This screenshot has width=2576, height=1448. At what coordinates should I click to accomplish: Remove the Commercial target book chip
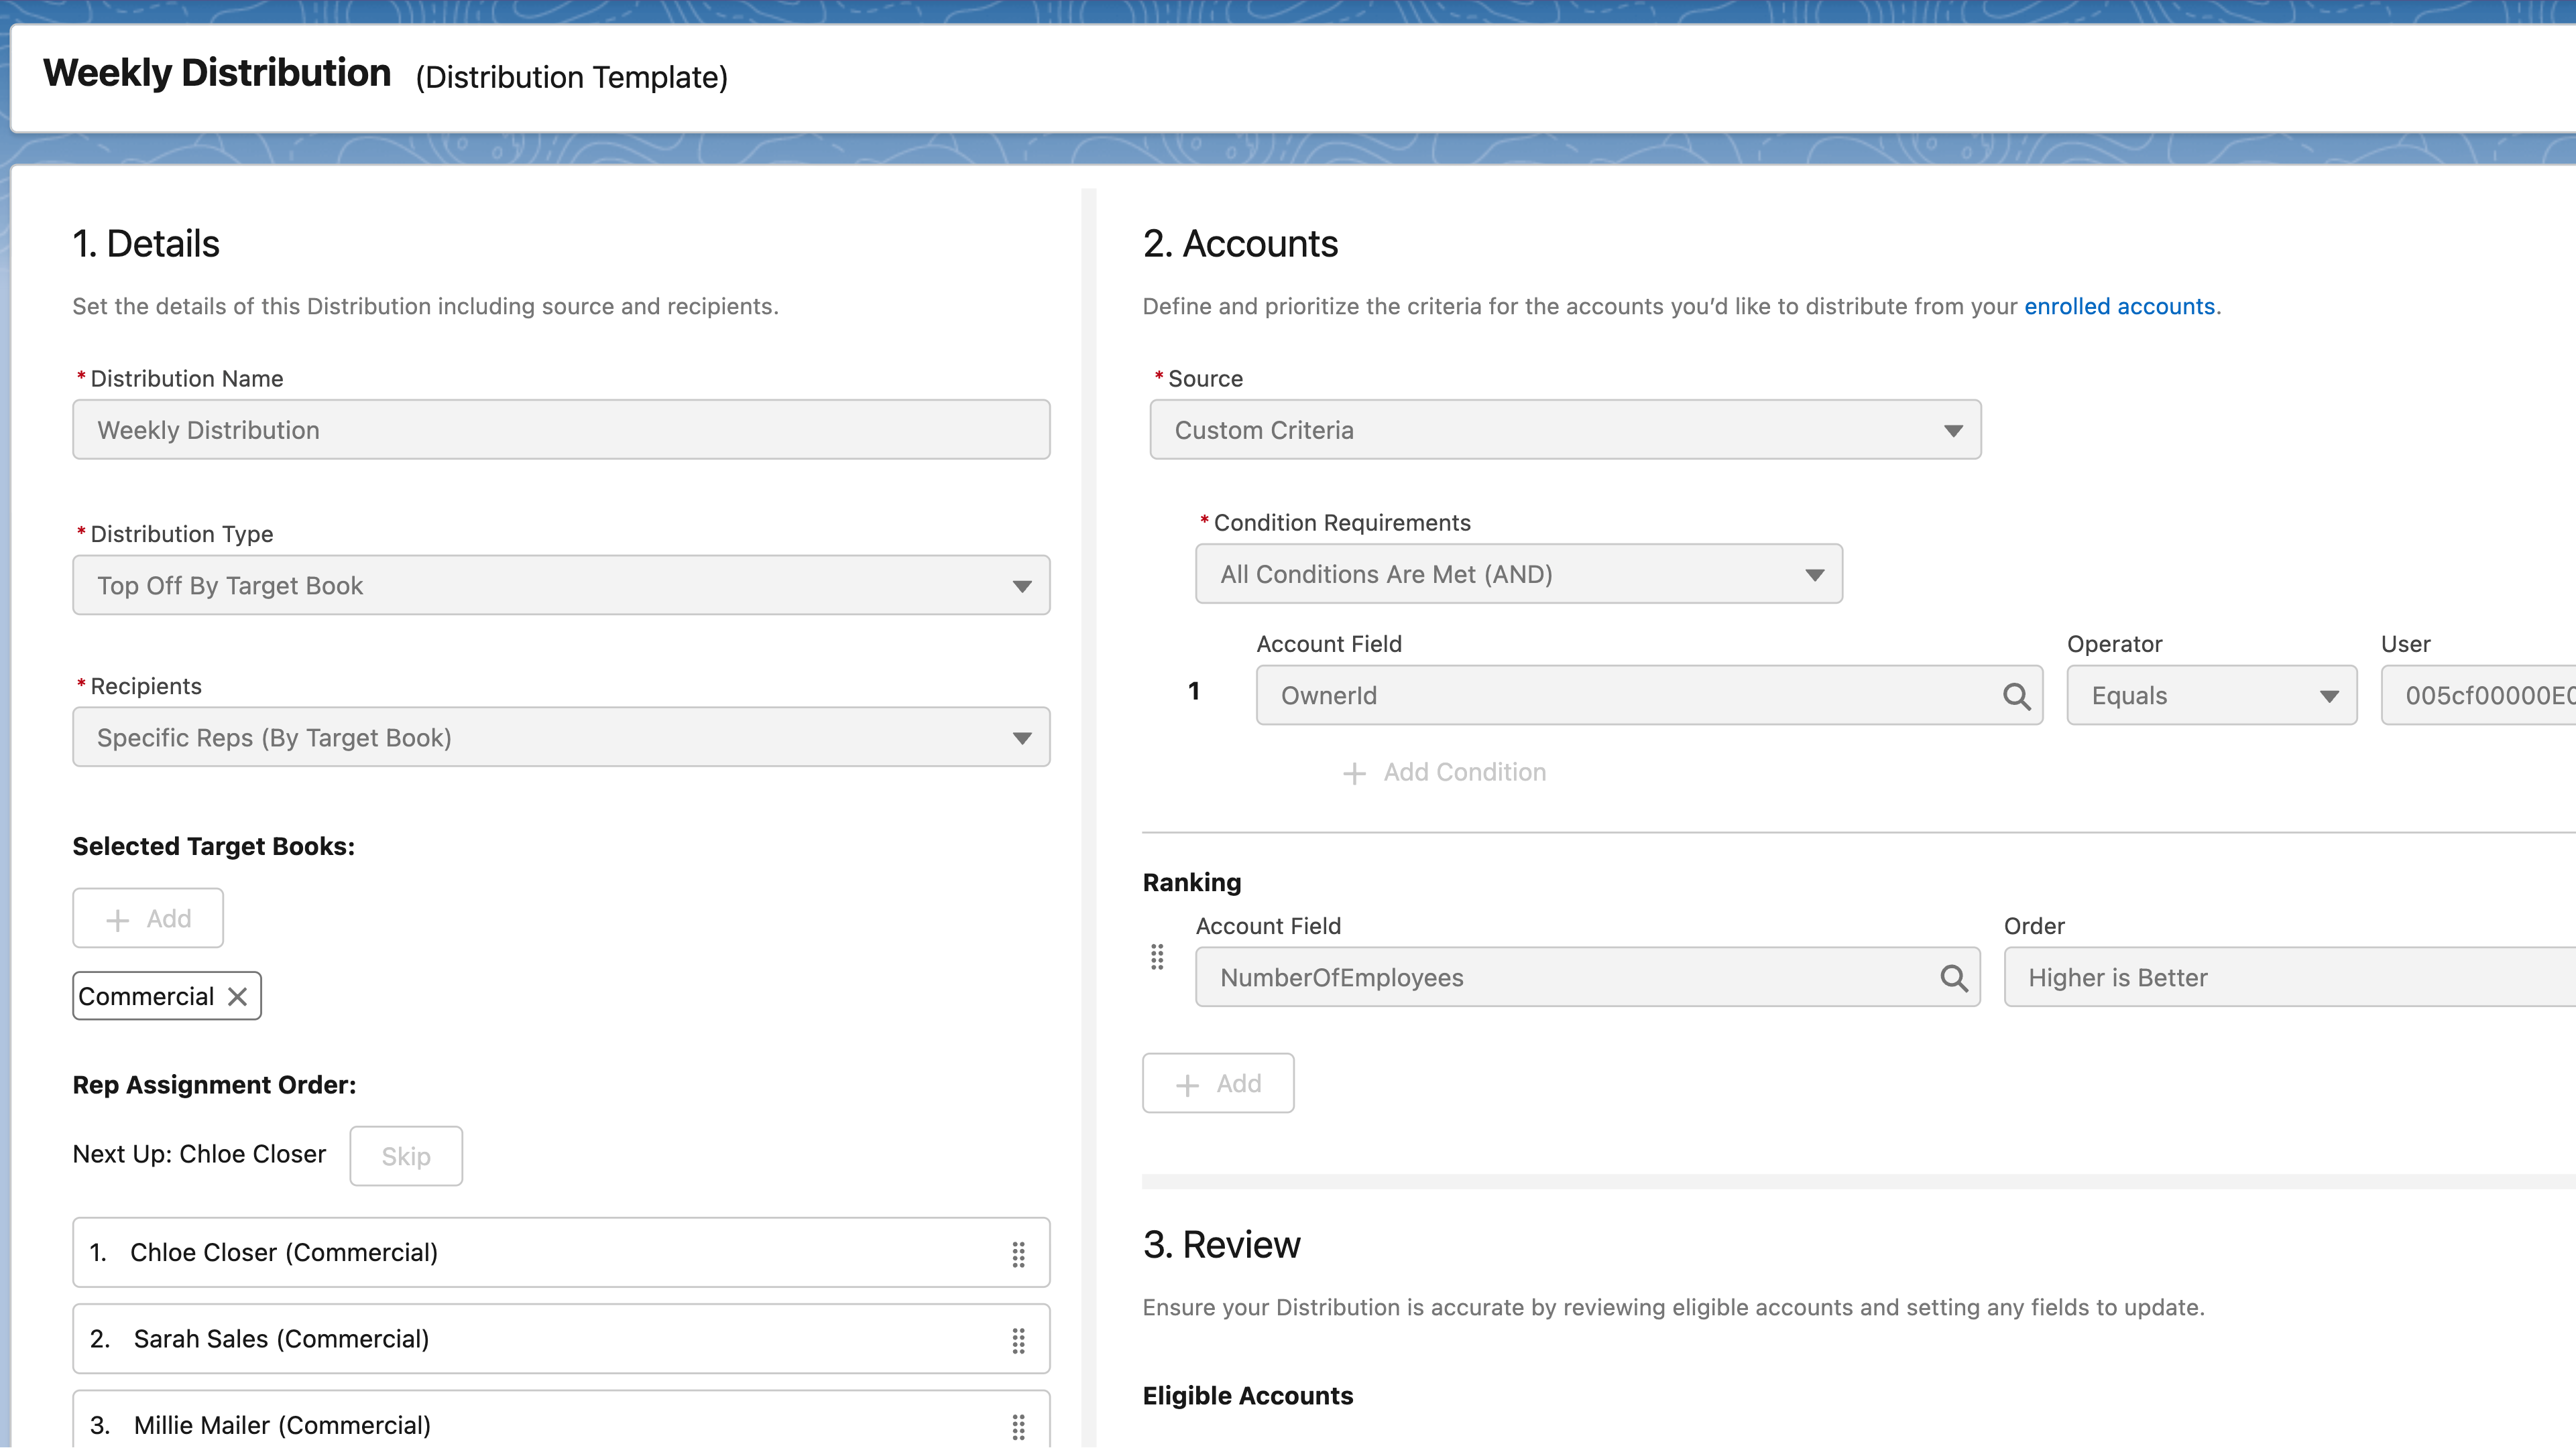pos(237,995)
